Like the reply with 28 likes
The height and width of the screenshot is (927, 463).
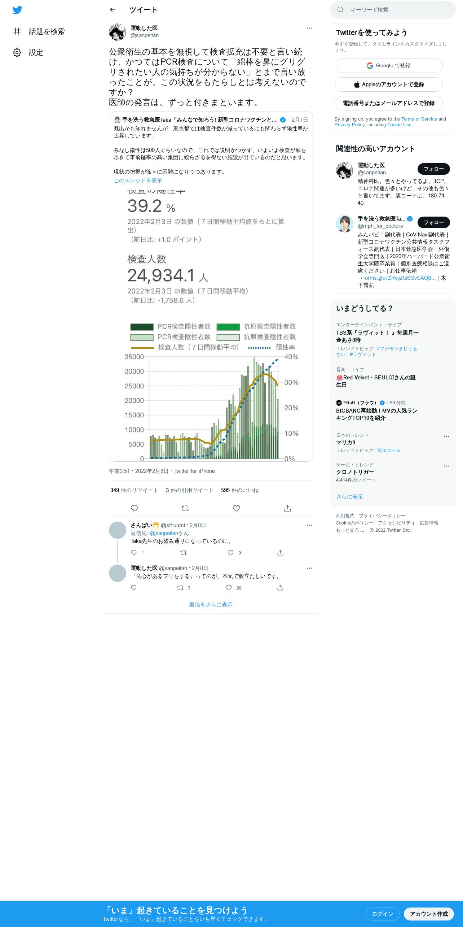point(229,588)
